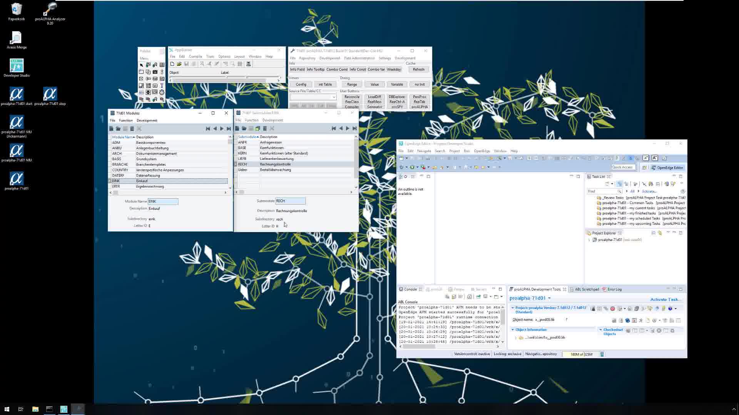Open the Function menu in Modules window
The width and height of the screenshot is (739, 415).
point(126,121)
